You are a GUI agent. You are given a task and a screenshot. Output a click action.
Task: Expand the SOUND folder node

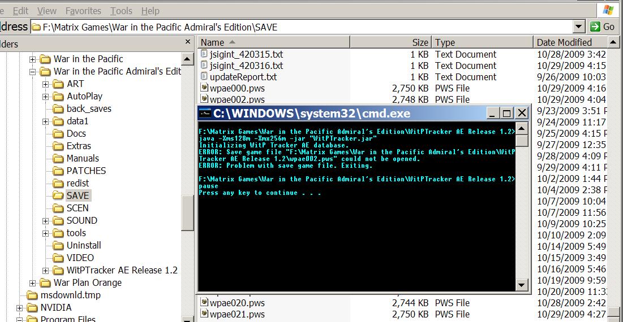45,221
